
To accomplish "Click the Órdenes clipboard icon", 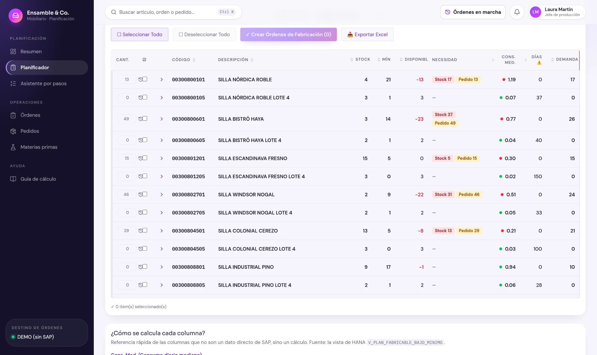I will pos(13,115).
